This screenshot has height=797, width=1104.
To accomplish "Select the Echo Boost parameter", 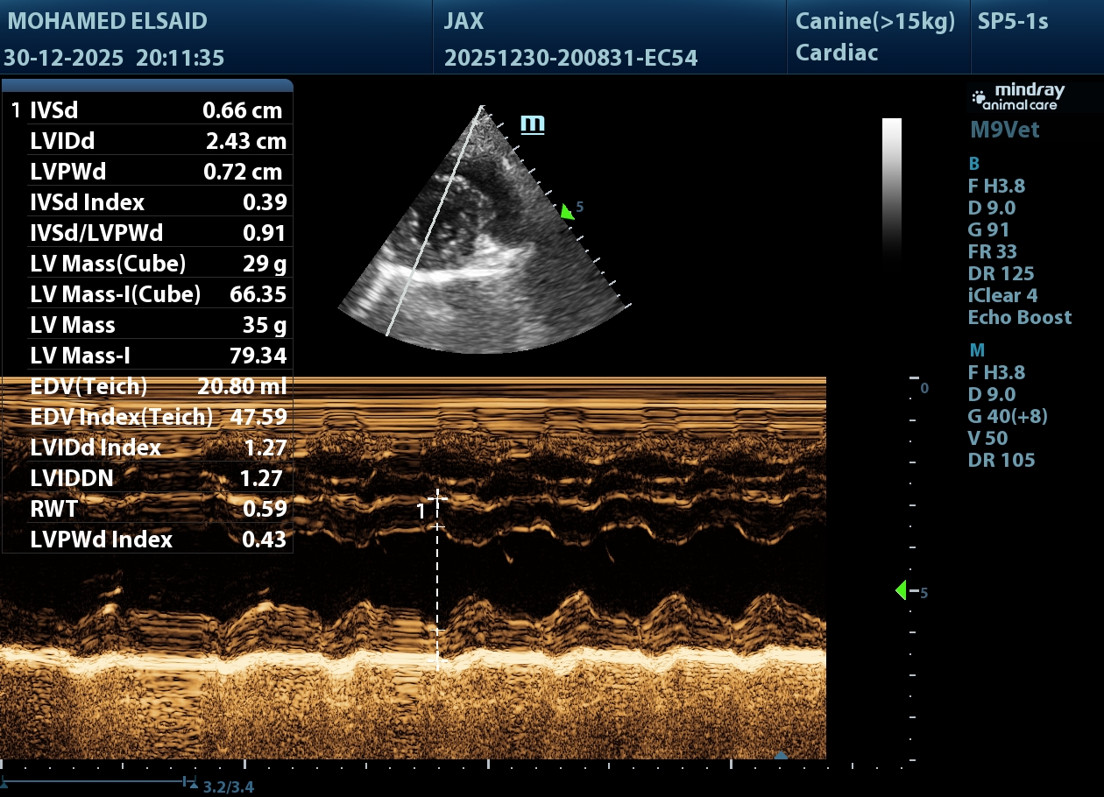I will point(1020,317).
